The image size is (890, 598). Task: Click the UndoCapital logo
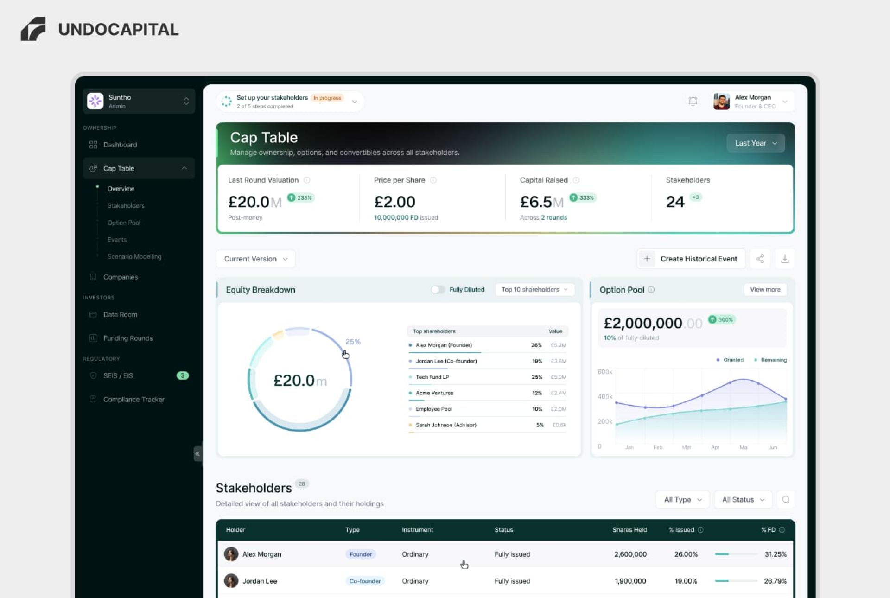tap(100, 29)
